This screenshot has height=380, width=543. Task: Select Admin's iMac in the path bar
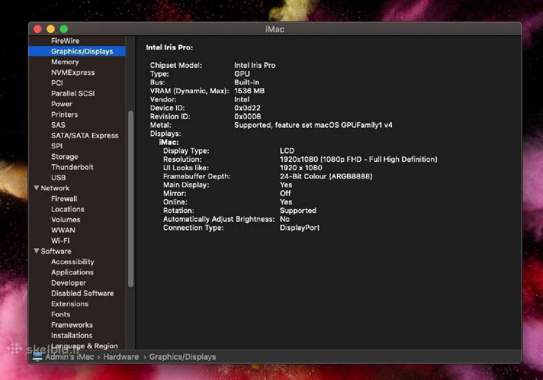click(x=70, y=356)
